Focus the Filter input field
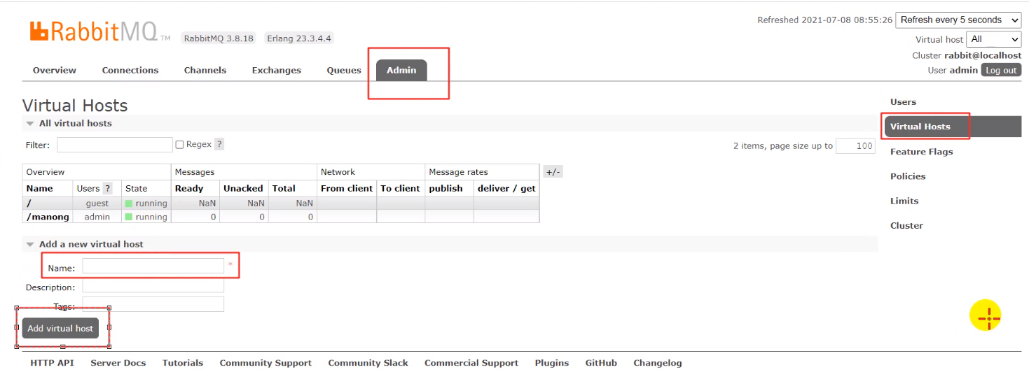The width and height of the screenshot is (1029, 386). click(115, 145)
